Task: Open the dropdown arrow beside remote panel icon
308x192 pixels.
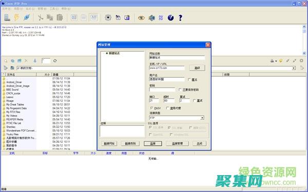Action: (276, 61)
